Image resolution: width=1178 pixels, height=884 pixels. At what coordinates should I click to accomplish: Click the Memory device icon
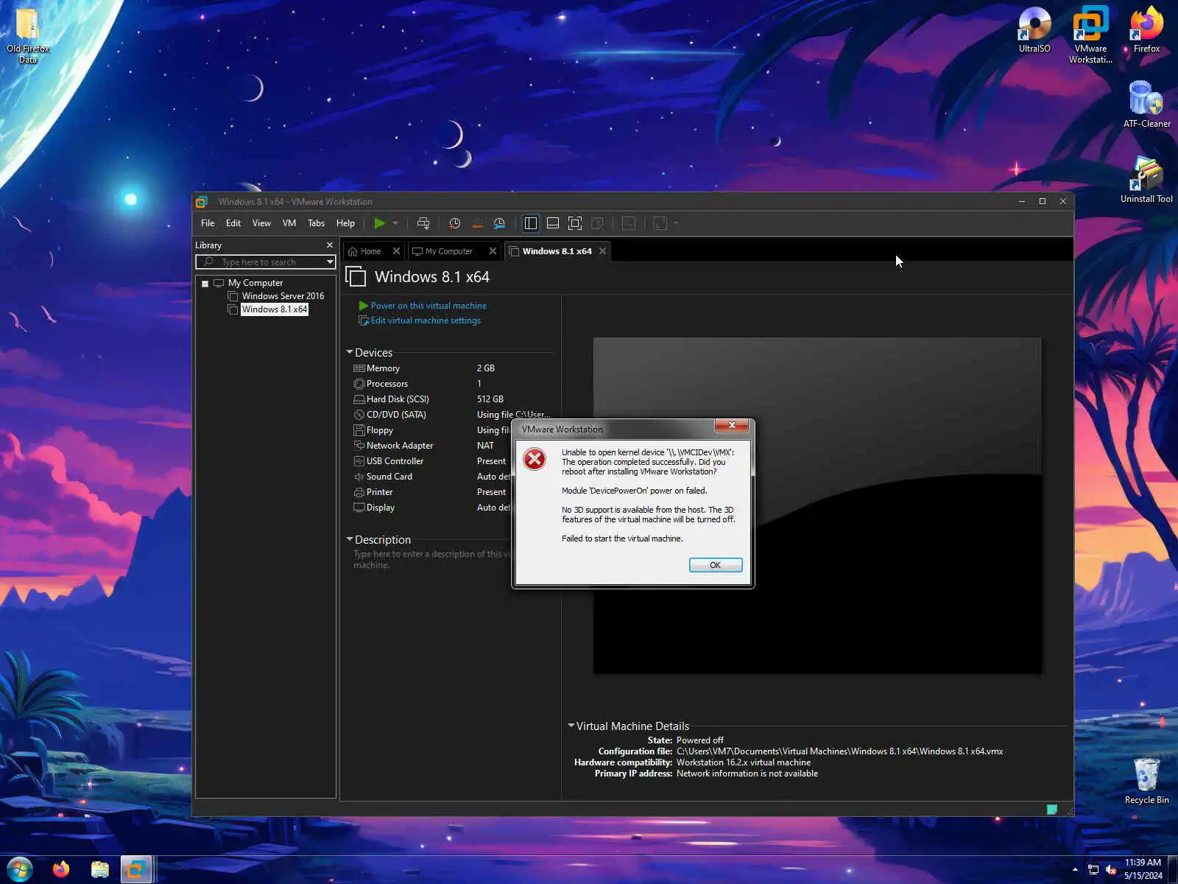(359, 368)
